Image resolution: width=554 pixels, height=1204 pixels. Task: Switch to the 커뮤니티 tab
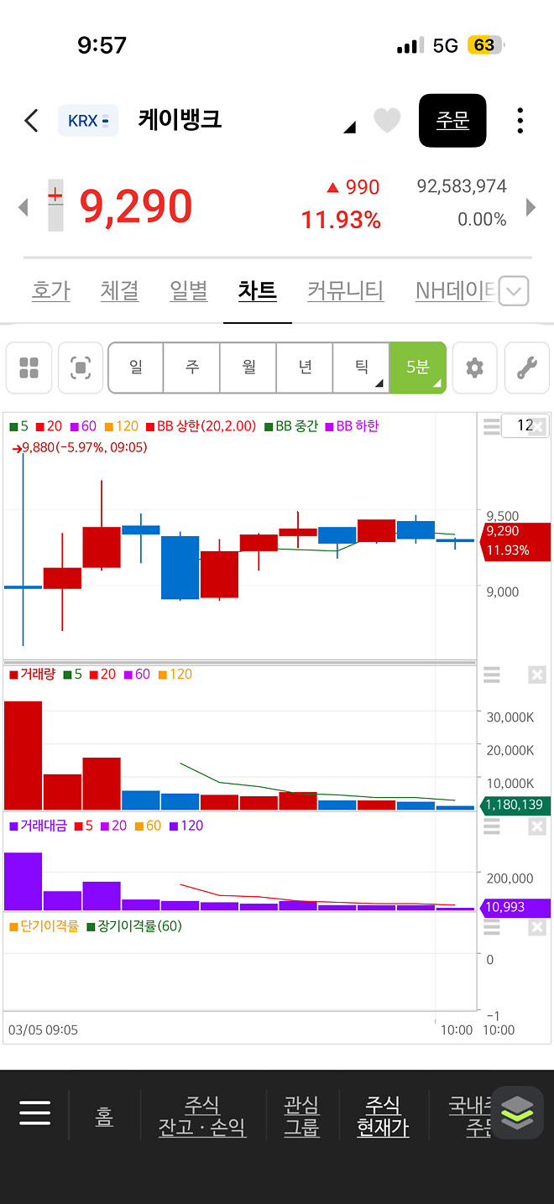click(x=346, y=291)
